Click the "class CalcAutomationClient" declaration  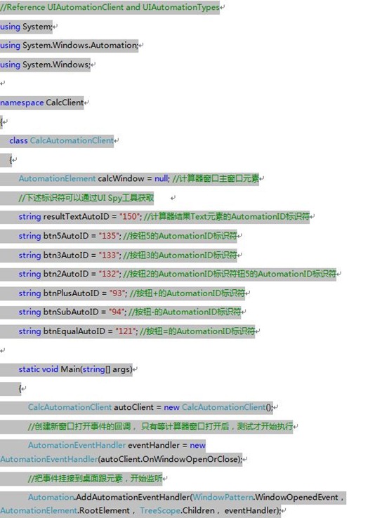pos(62,140)
